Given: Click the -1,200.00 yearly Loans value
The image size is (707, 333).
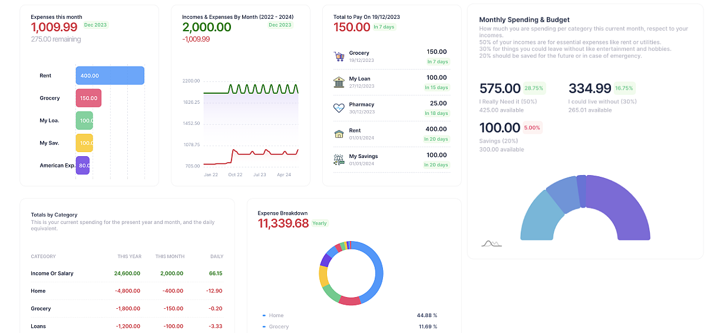Looking at the screenshot, I should point(127,327).
